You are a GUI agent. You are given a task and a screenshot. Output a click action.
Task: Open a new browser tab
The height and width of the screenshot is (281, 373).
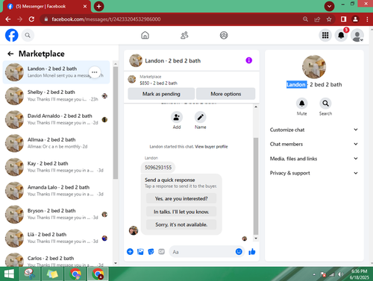[98, 7]
